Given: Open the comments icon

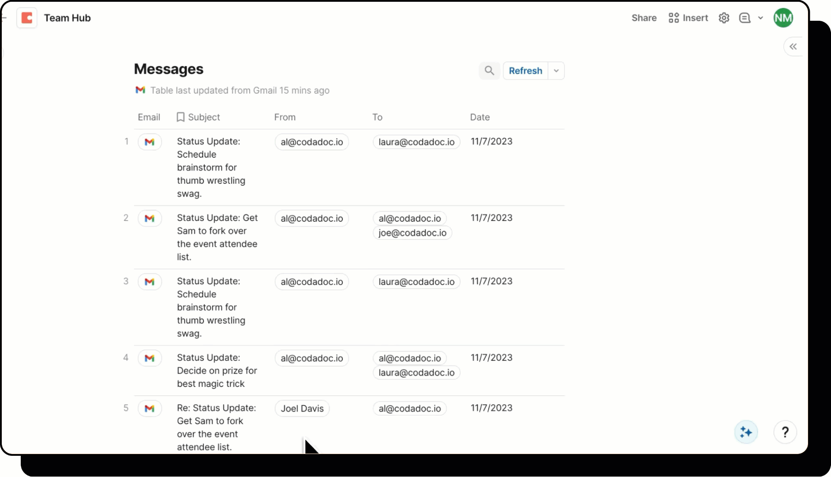Looking at the screenshot, I should pyautogui.click(x=745, y=18).
